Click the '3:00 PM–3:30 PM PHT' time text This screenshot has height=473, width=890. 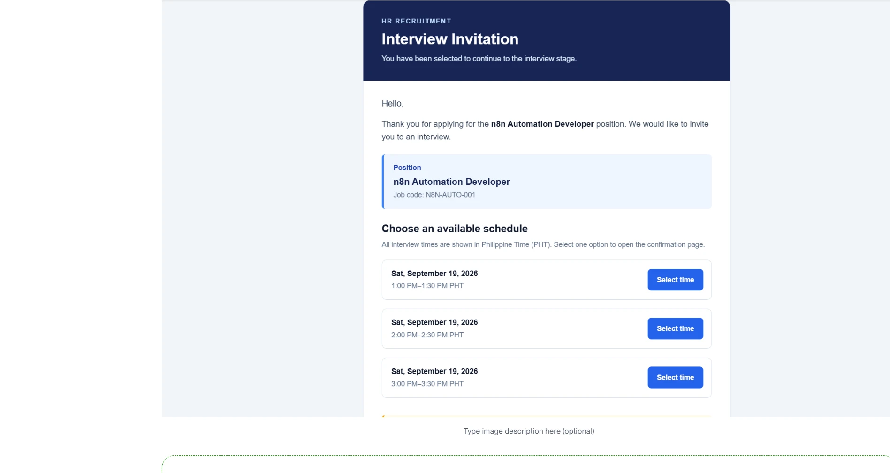[x=427, y=384]
